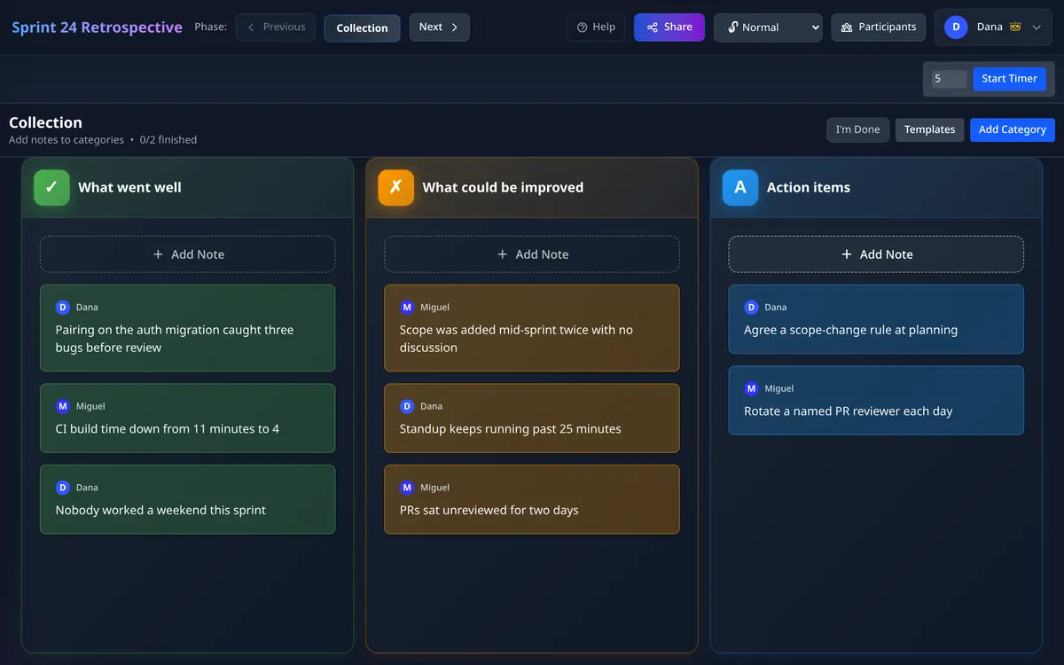
Task: Select the note about pairing on the auth migration
Action: [187, 328]
